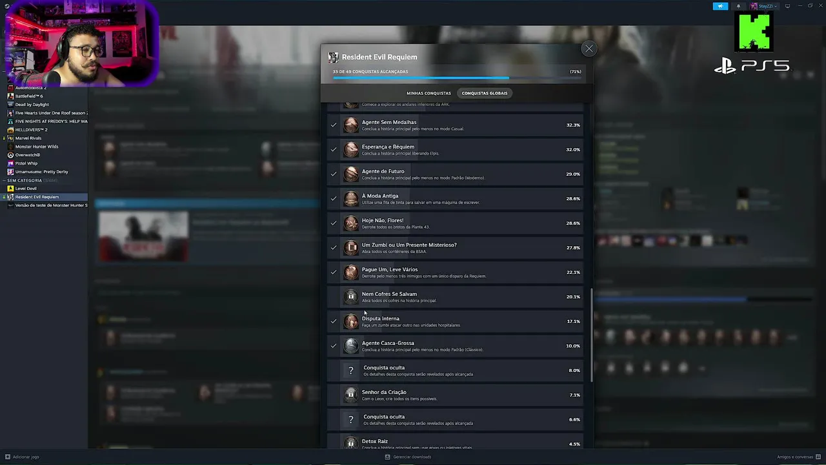Click the 22.1% value for Pague Um, Leve Vários

click(x=573, y=272)
